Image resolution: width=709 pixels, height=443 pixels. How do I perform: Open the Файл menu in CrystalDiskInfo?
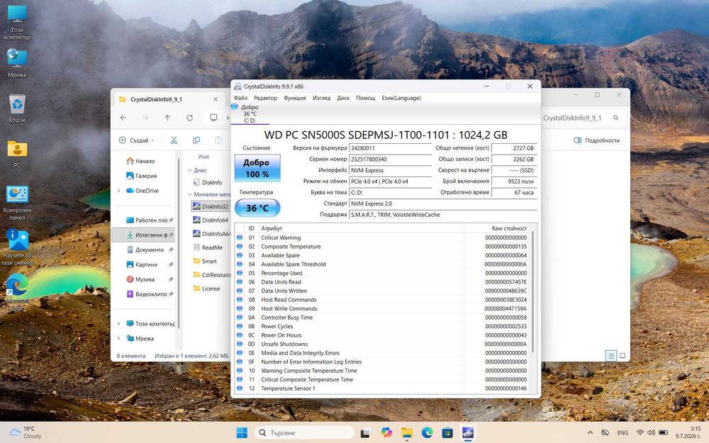pos(240,98)
